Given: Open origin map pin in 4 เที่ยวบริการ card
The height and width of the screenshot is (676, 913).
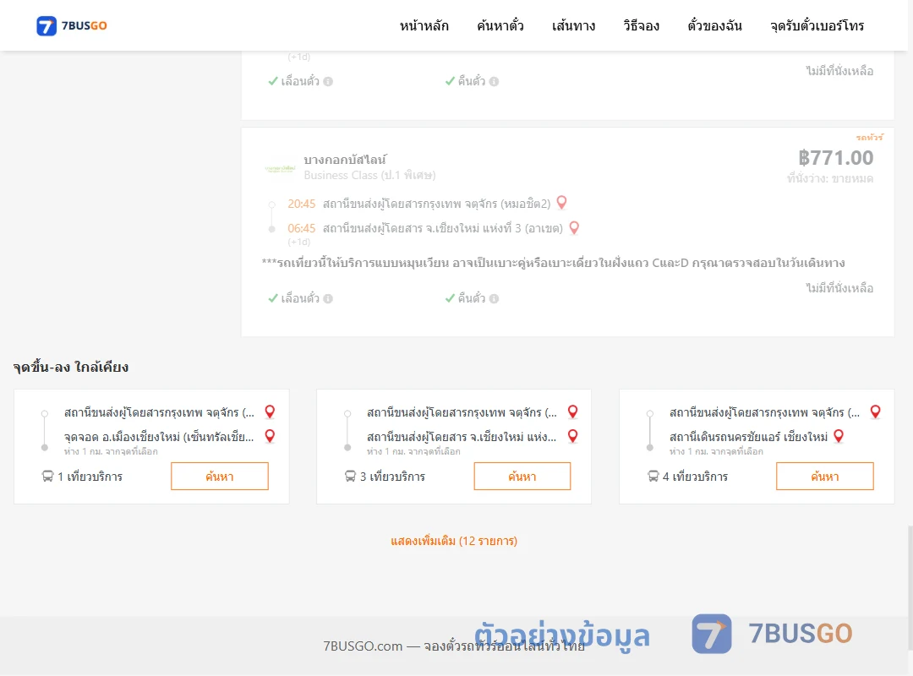Looking at the screenshot, I should (x=875, y=412).
